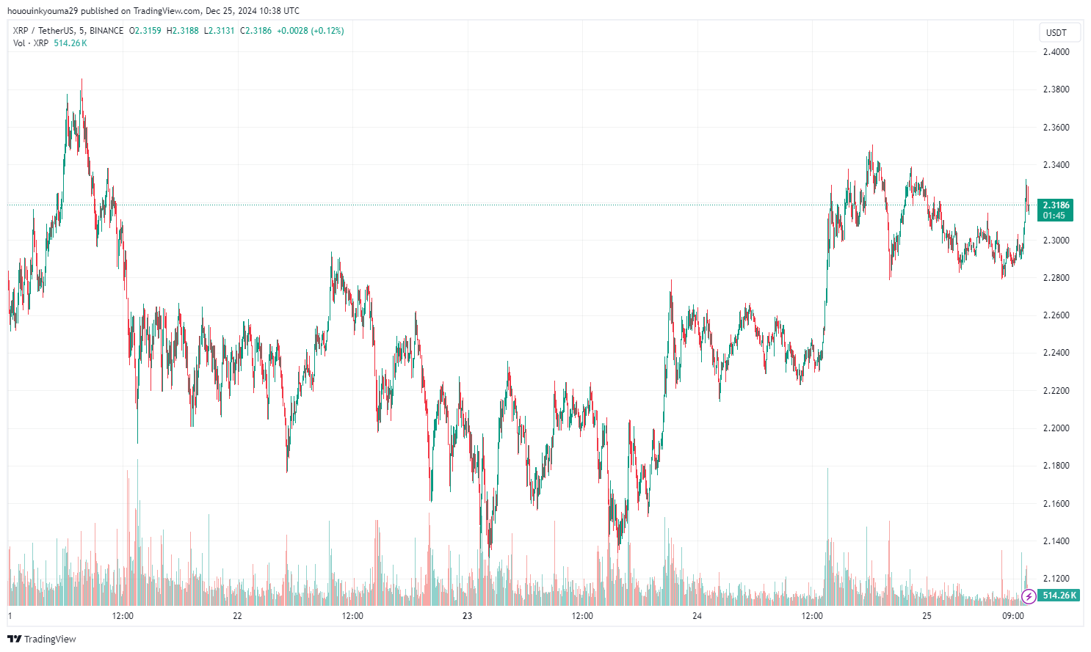The width and height of the screenshot is (1091, 652).
Task: Click the 09:00 time axis label
Action: click(x=1013, y=616)
